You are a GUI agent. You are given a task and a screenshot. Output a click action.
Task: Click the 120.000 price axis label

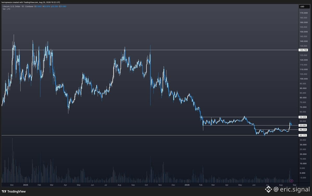tap(304, 60)
